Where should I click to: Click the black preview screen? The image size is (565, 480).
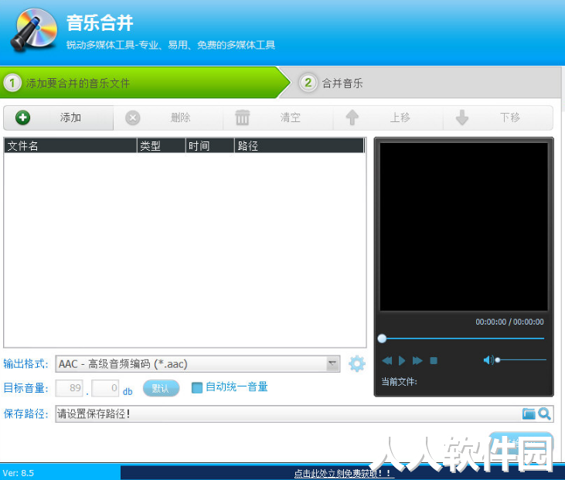(x=464, y=226)
